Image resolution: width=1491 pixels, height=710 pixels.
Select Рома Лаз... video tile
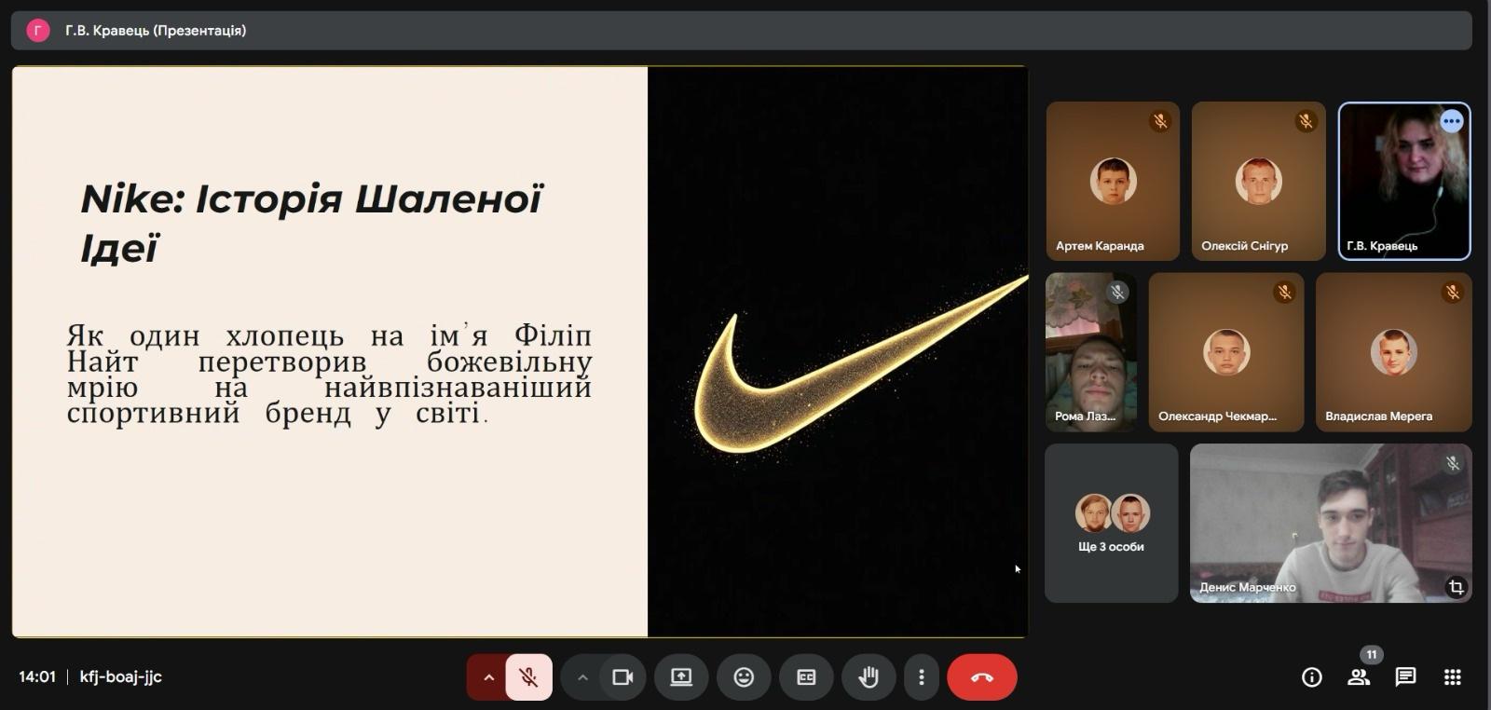click(x=1091, y=352)
